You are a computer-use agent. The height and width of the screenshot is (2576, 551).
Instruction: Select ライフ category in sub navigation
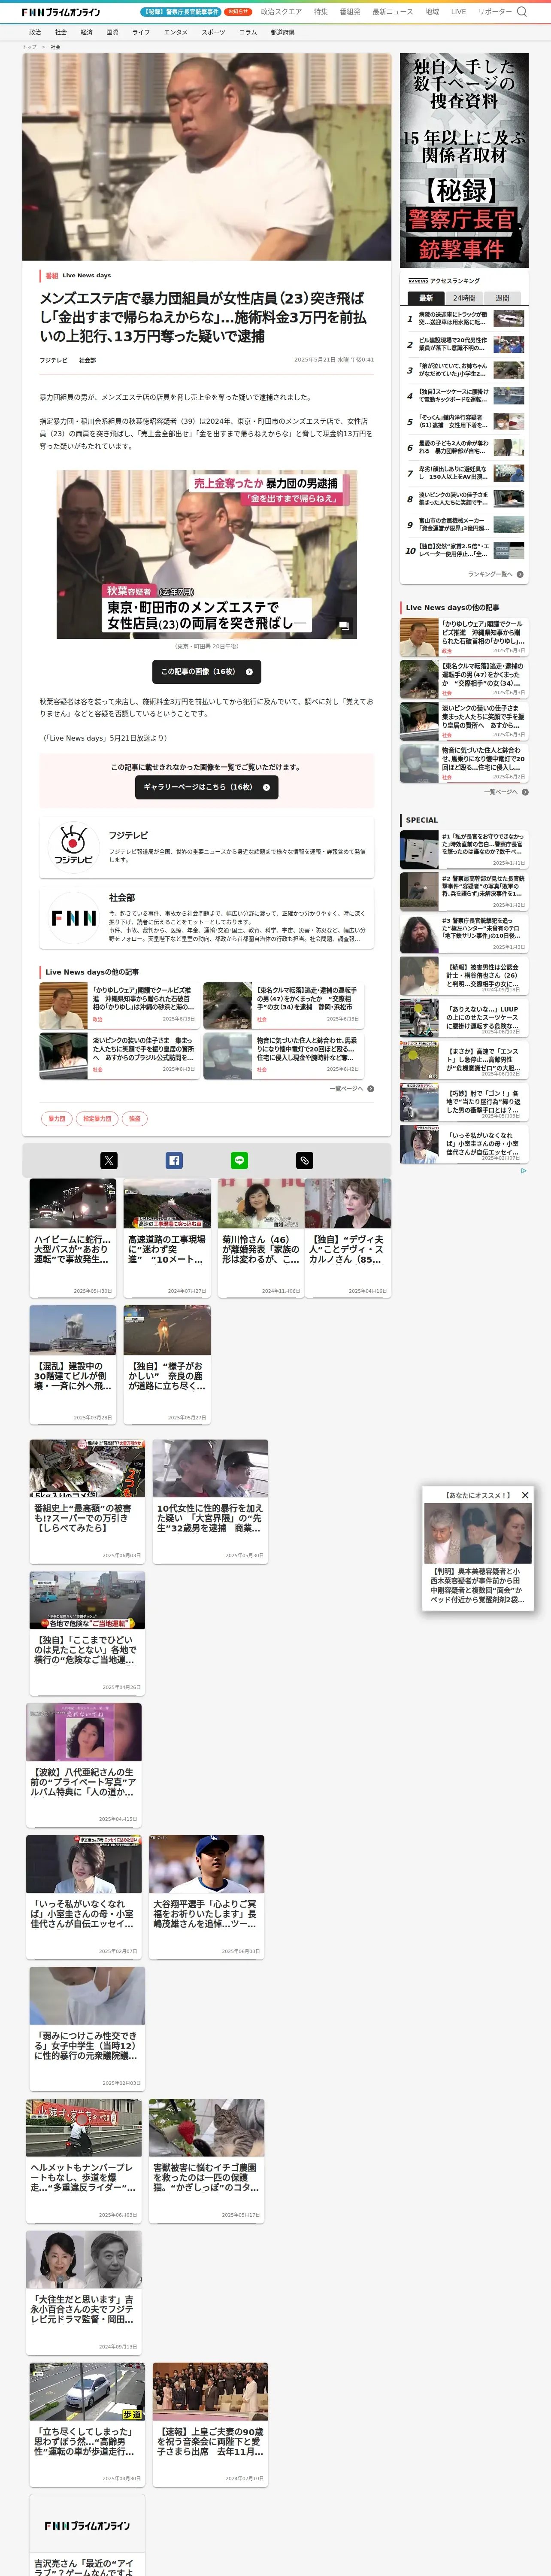coord(142,32)
